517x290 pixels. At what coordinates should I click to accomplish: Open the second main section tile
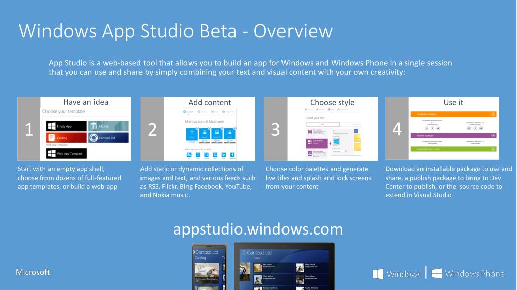(x=205, y=133)
